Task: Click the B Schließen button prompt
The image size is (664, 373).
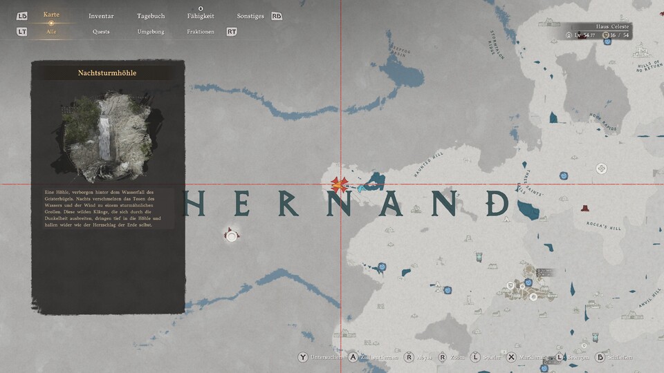Action: coord(599,357)
